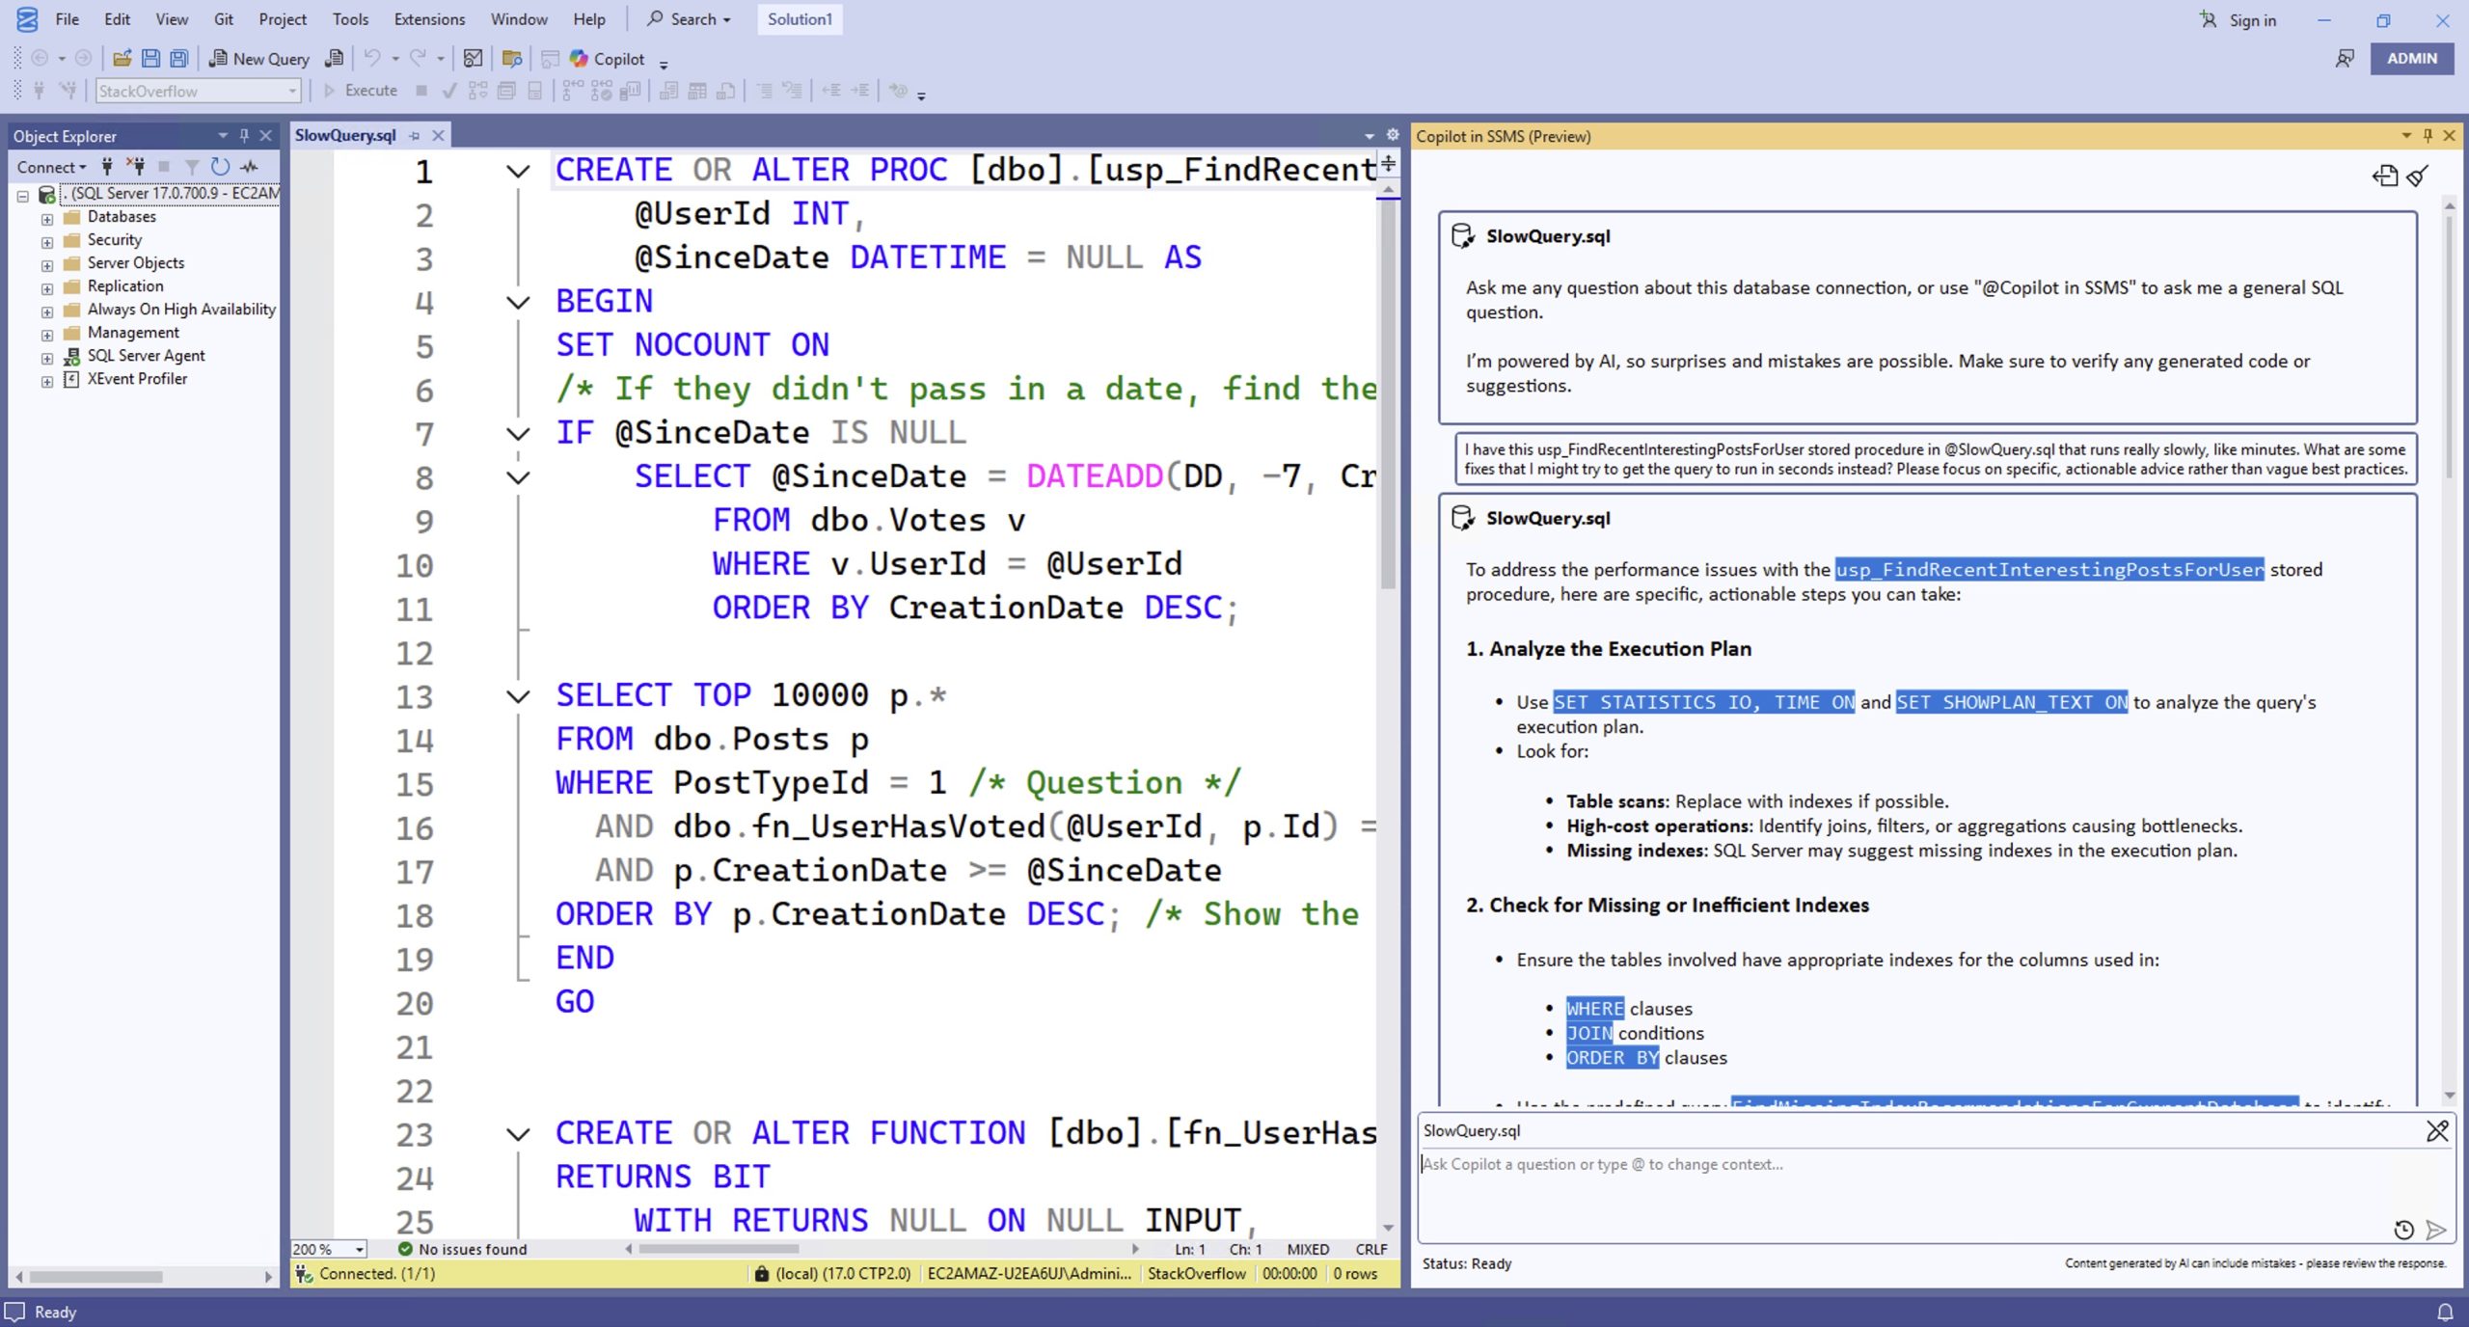Select the XEvent Profiler node
This screenshot has height=1327, width=2469.
click(137, 379)
